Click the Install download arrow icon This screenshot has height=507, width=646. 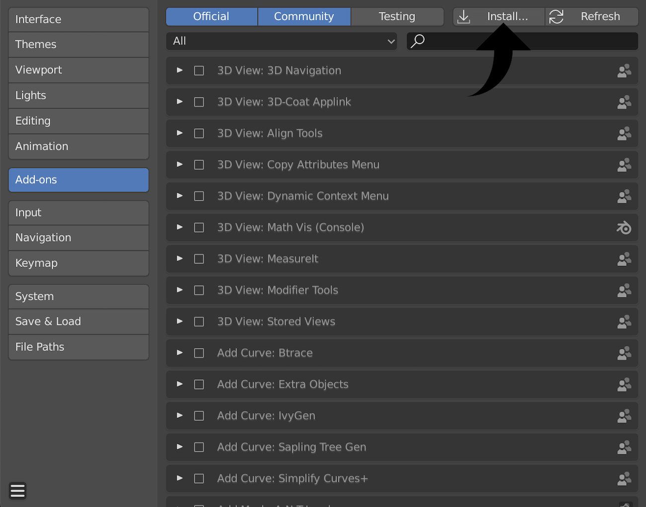(464, 17)
